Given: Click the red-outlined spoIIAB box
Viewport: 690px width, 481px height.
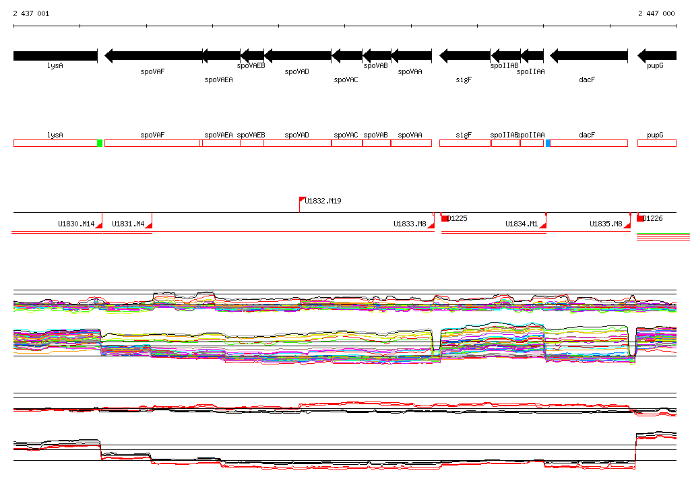Looking at the screenshot, I should point(505,143).
